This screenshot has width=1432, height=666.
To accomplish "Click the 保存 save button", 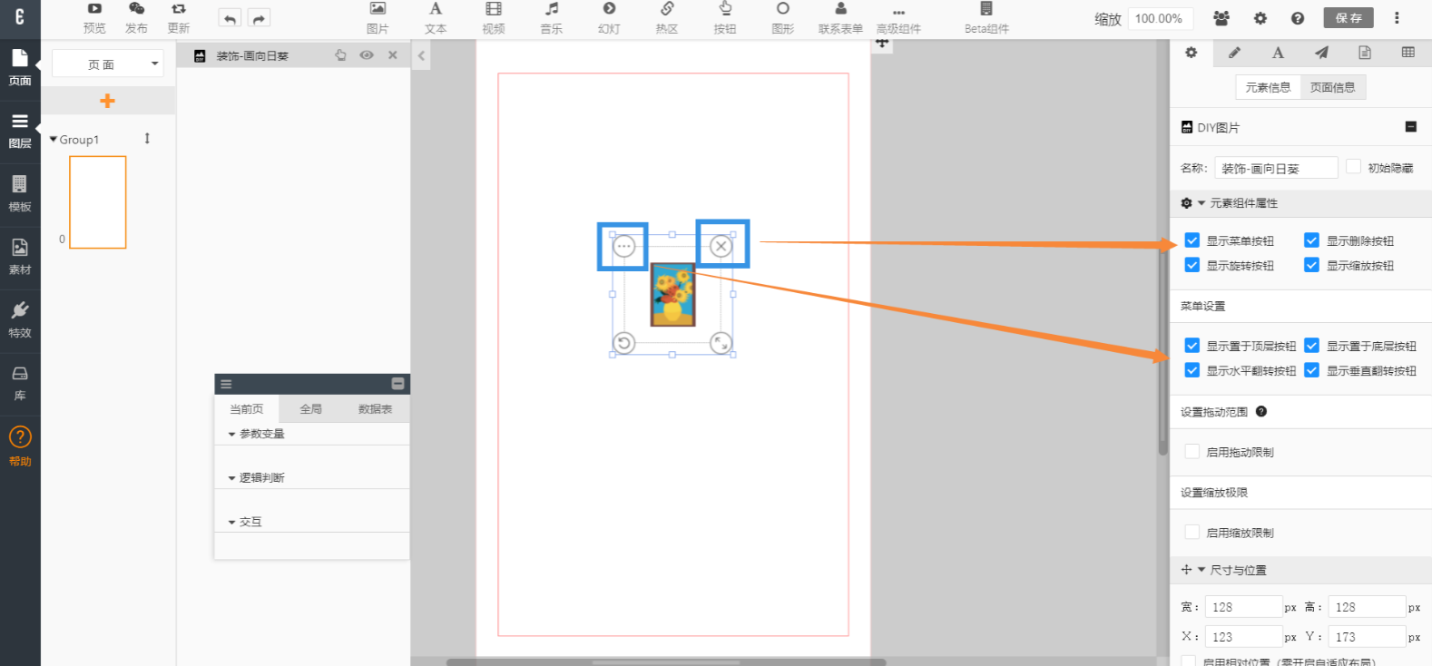I will click(1348, 18).
